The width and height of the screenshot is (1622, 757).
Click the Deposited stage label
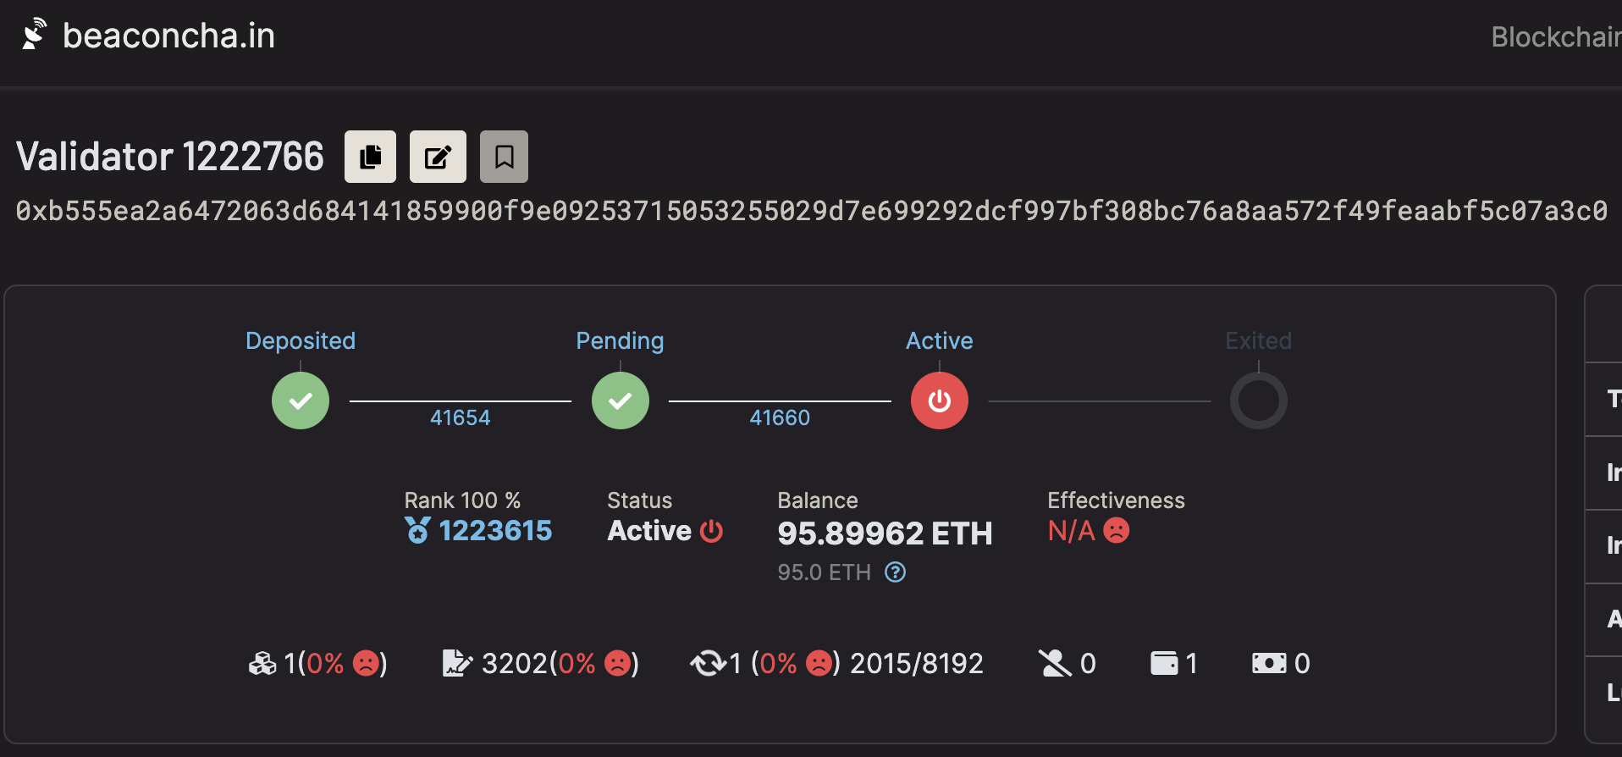click(301, 340)
